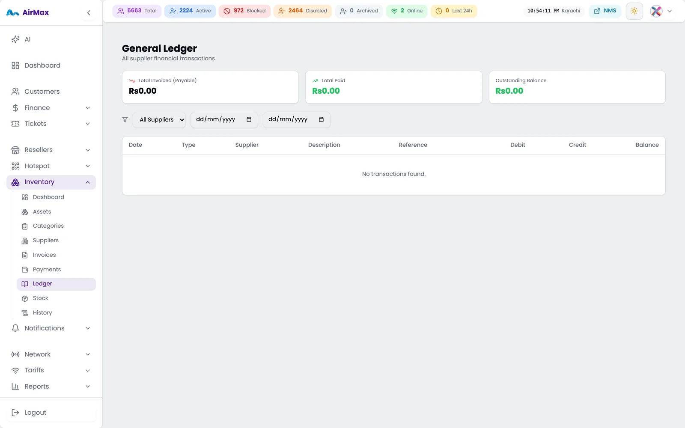Click the Invoices document icon

click(25, 255)
